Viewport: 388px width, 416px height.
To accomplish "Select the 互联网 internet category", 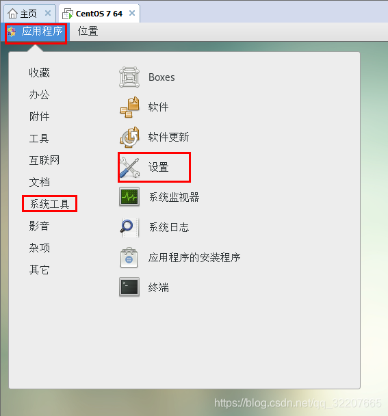I will point(44,160).
